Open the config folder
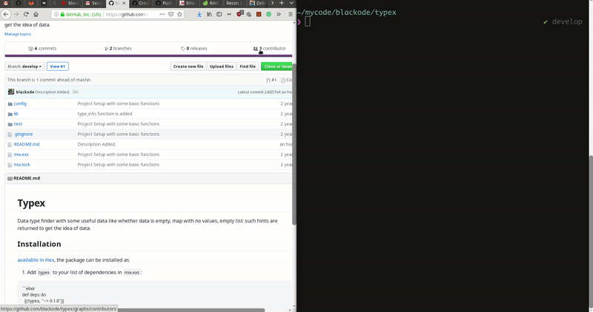Image resolution: width=593 pixels, height=312 pixels. tap(20, 104)
